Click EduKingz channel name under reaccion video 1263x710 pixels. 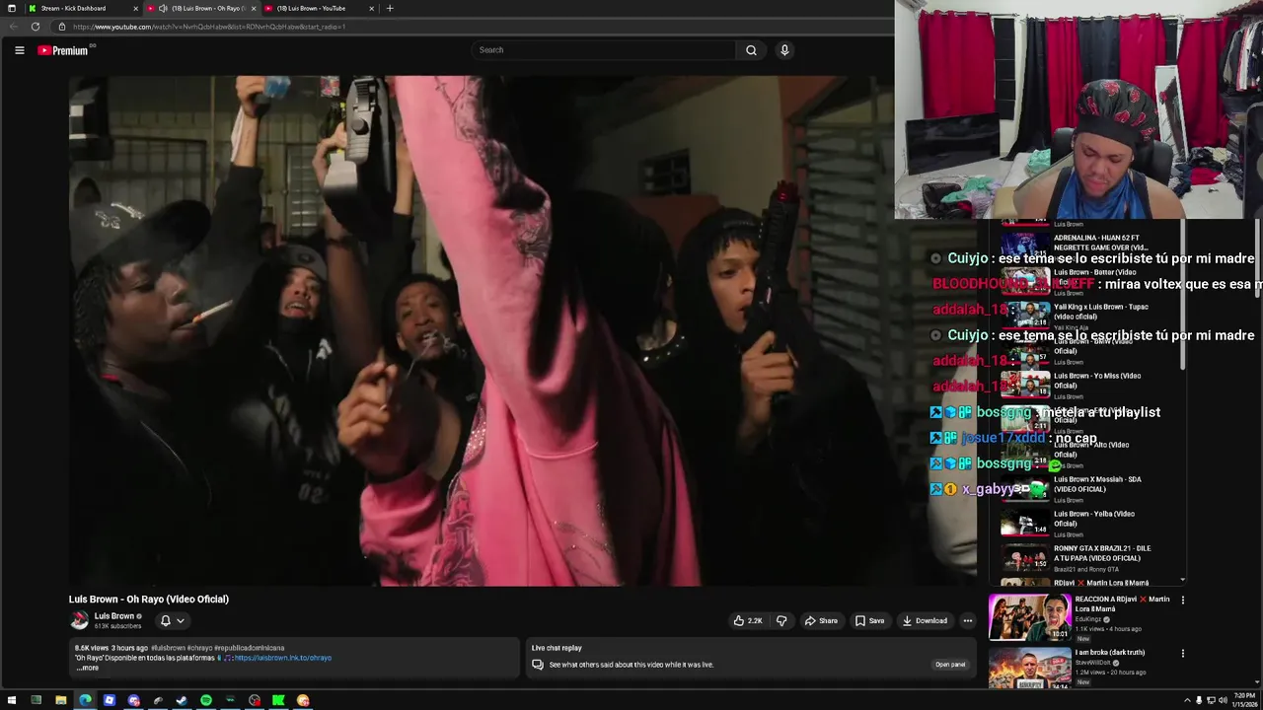[1090, 619]
